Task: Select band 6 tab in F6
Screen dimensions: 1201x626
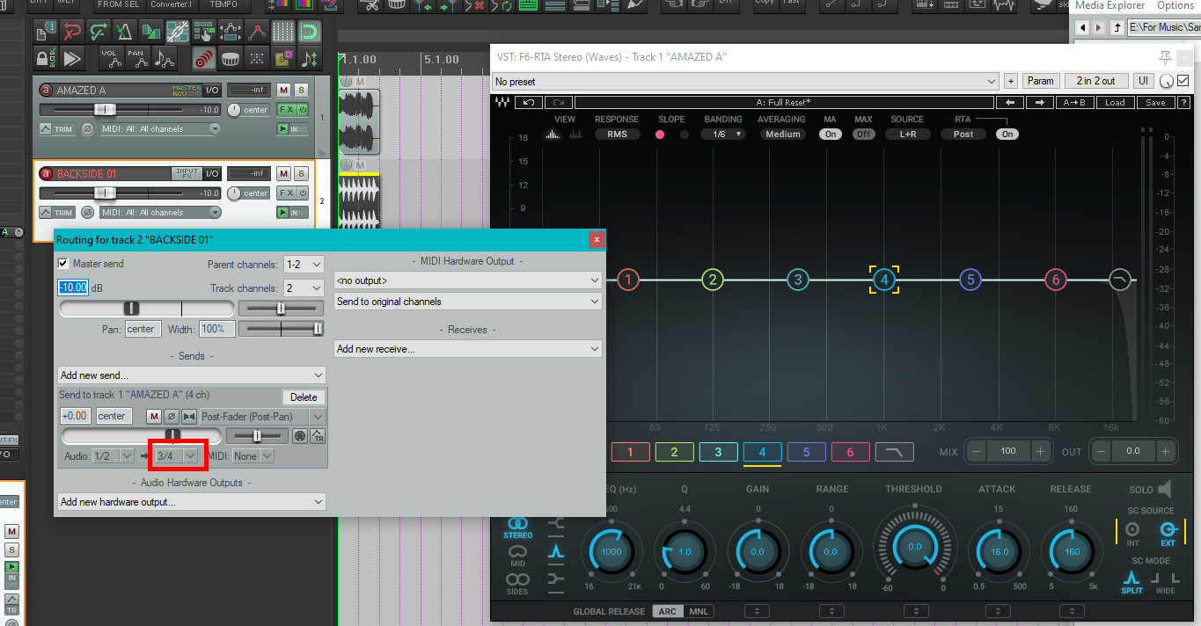Action: tap(850, 453)
